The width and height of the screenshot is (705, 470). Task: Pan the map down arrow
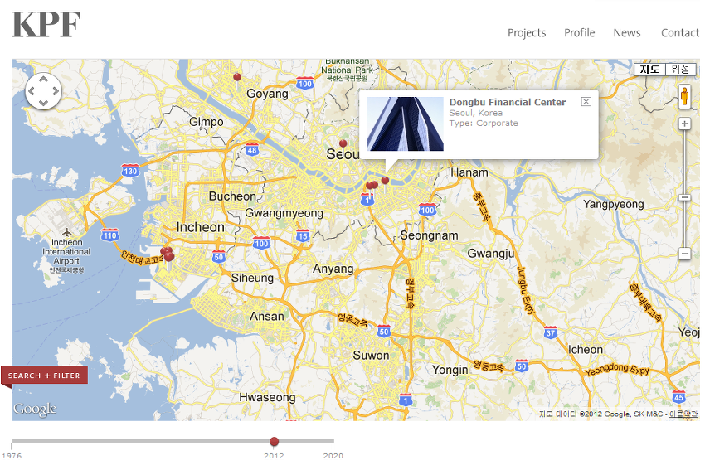coord(43,103)
